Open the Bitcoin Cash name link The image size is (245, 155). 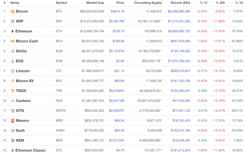[x=27, y=41]
